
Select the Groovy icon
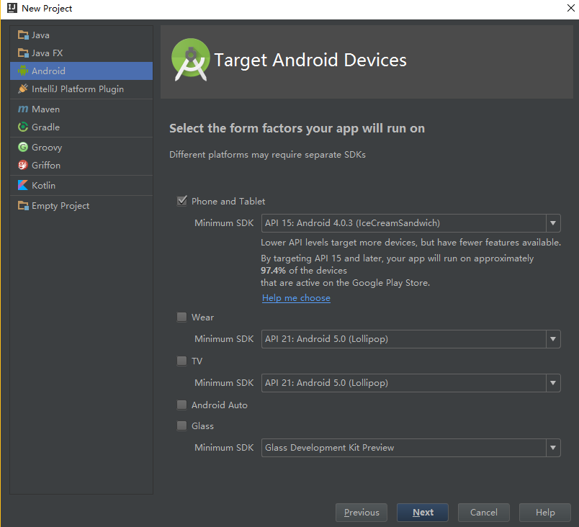click(23, 148)
